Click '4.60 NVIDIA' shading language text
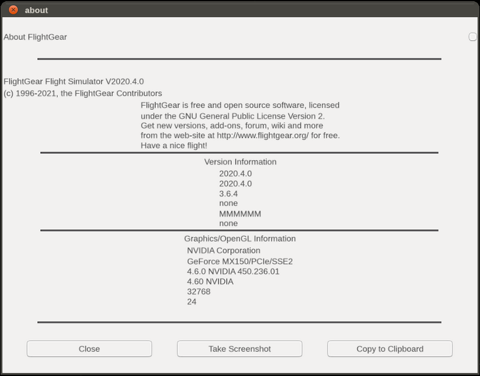The image size is (480, 376). coord(210,281)
